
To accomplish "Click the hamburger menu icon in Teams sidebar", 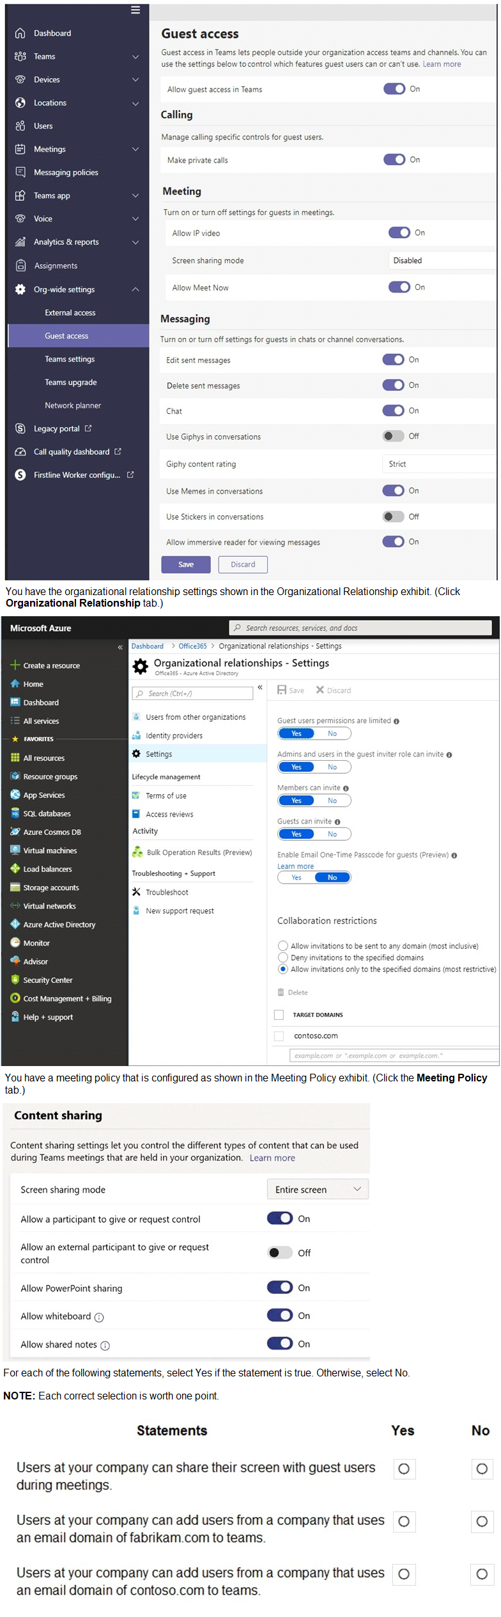I will pos(135,10).
